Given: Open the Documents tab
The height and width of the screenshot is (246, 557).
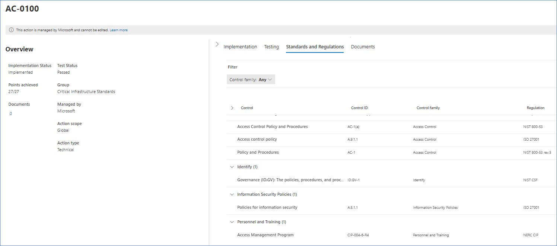Looking at the screenshot, I should coord(363,47).
